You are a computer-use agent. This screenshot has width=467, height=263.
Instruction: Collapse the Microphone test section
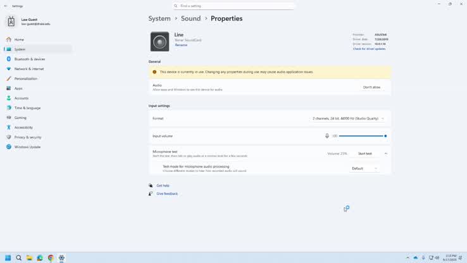386,154
